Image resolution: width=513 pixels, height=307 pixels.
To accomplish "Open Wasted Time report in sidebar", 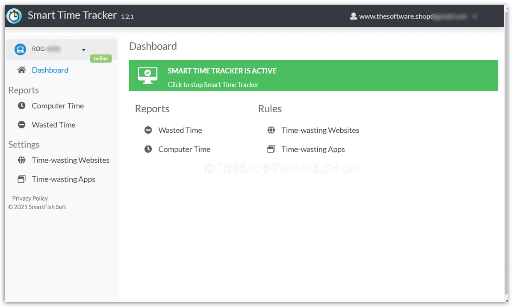I will [53, 125].
